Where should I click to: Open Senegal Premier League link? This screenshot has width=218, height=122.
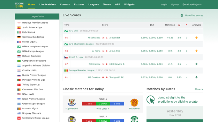pyautogui.click(x=82, y=71)
